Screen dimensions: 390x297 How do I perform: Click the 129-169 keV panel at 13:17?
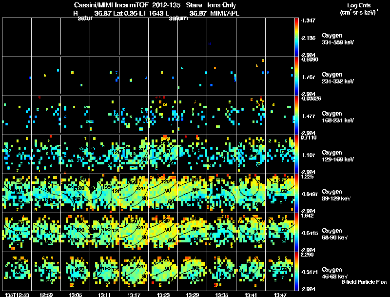point(134,154)
